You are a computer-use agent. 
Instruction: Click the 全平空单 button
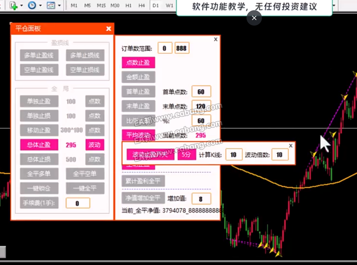(85, 174)
